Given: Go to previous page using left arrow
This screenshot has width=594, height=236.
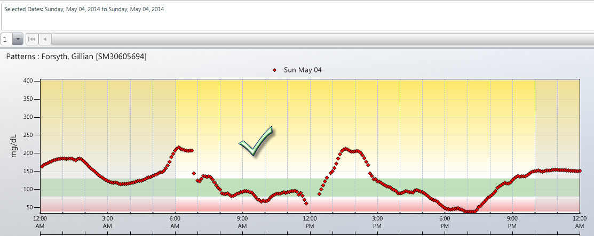Looking at the screenshot, I should pyautogui.click(x=45, y=39).
